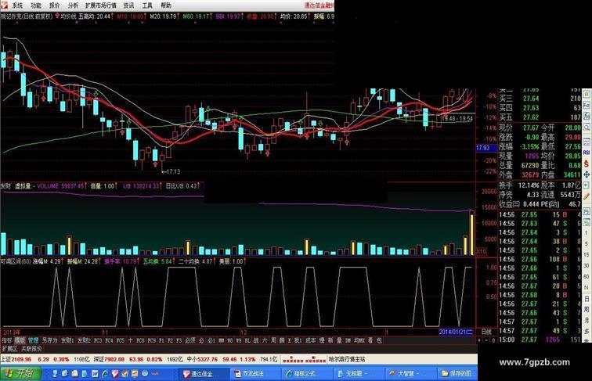The height and width of the screenshot is (381, 592).
Task: Select the 30-minute period button
Action: [587, 266]
